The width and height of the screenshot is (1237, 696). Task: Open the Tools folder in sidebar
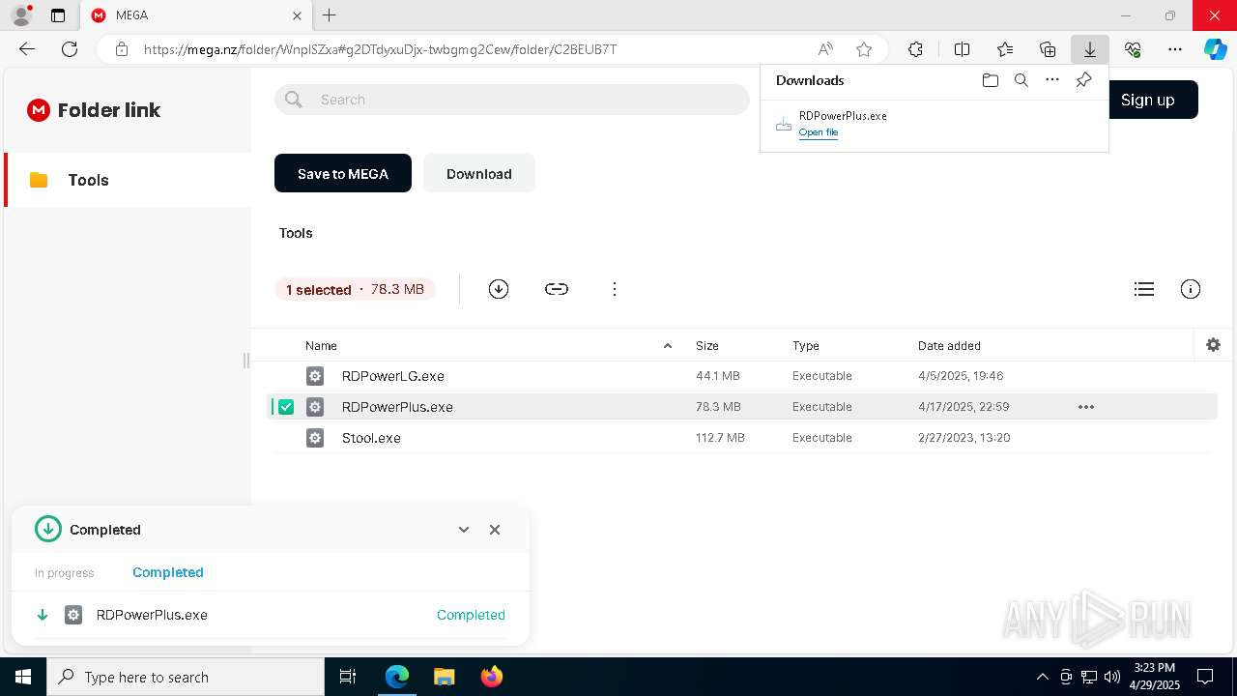128,180
